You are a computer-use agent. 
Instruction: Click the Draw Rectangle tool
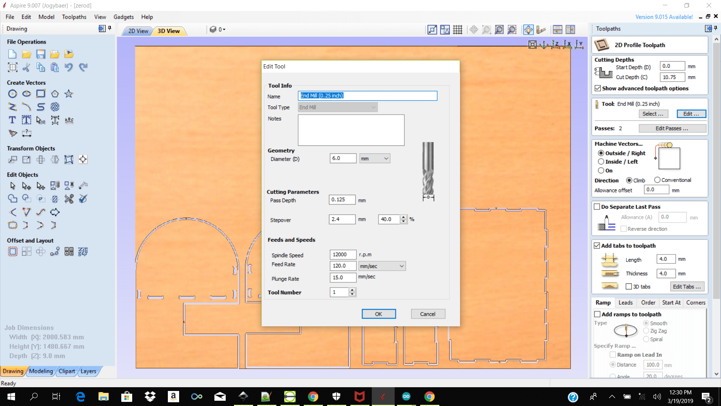(x=41, y=94)
